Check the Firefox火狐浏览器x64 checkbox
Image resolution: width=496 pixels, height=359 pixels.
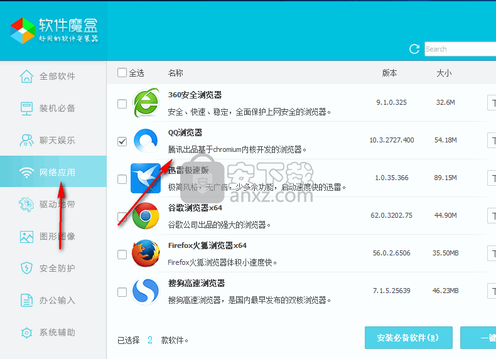pos(122,254)
